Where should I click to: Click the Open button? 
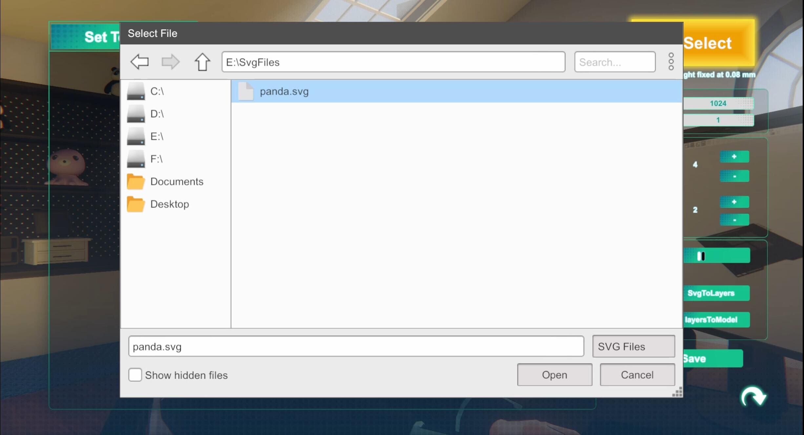click(554, 375)
